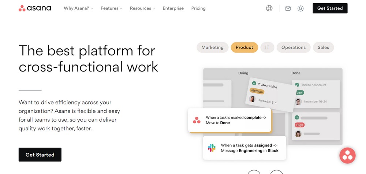Expand the Why Asana? menu
366x174 pixels.
(78, 8)
